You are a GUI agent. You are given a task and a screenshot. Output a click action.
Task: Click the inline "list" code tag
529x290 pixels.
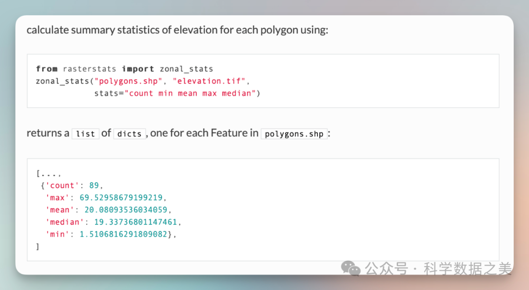click(85, 134)
